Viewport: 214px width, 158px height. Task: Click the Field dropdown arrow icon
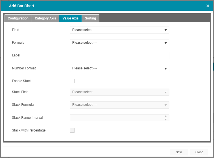(x=165, y=30)
